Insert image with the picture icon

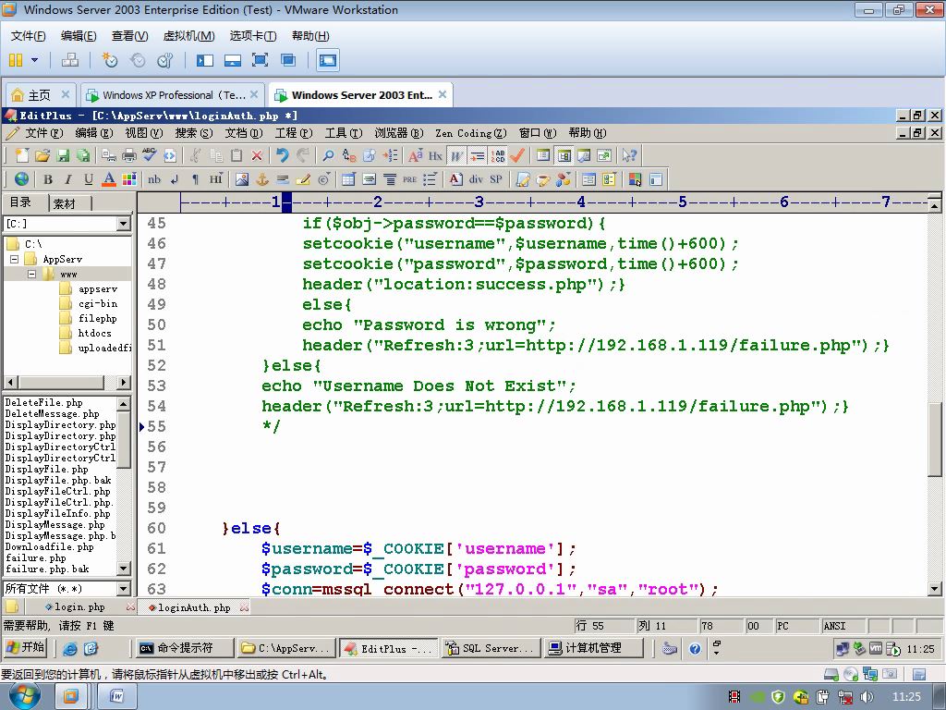pyautogui.click(x=242, y=178)
